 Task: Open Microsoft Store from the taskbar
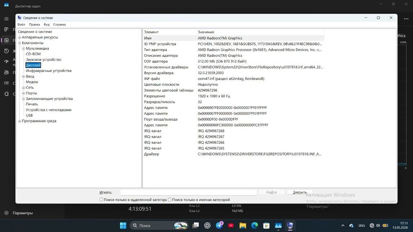pos(266,225)
